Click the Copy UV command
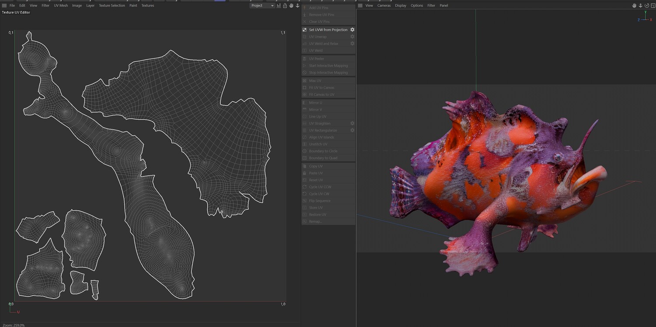Image resolution: width=656 pixels, height=327 pixels. [x=328, y=166]
